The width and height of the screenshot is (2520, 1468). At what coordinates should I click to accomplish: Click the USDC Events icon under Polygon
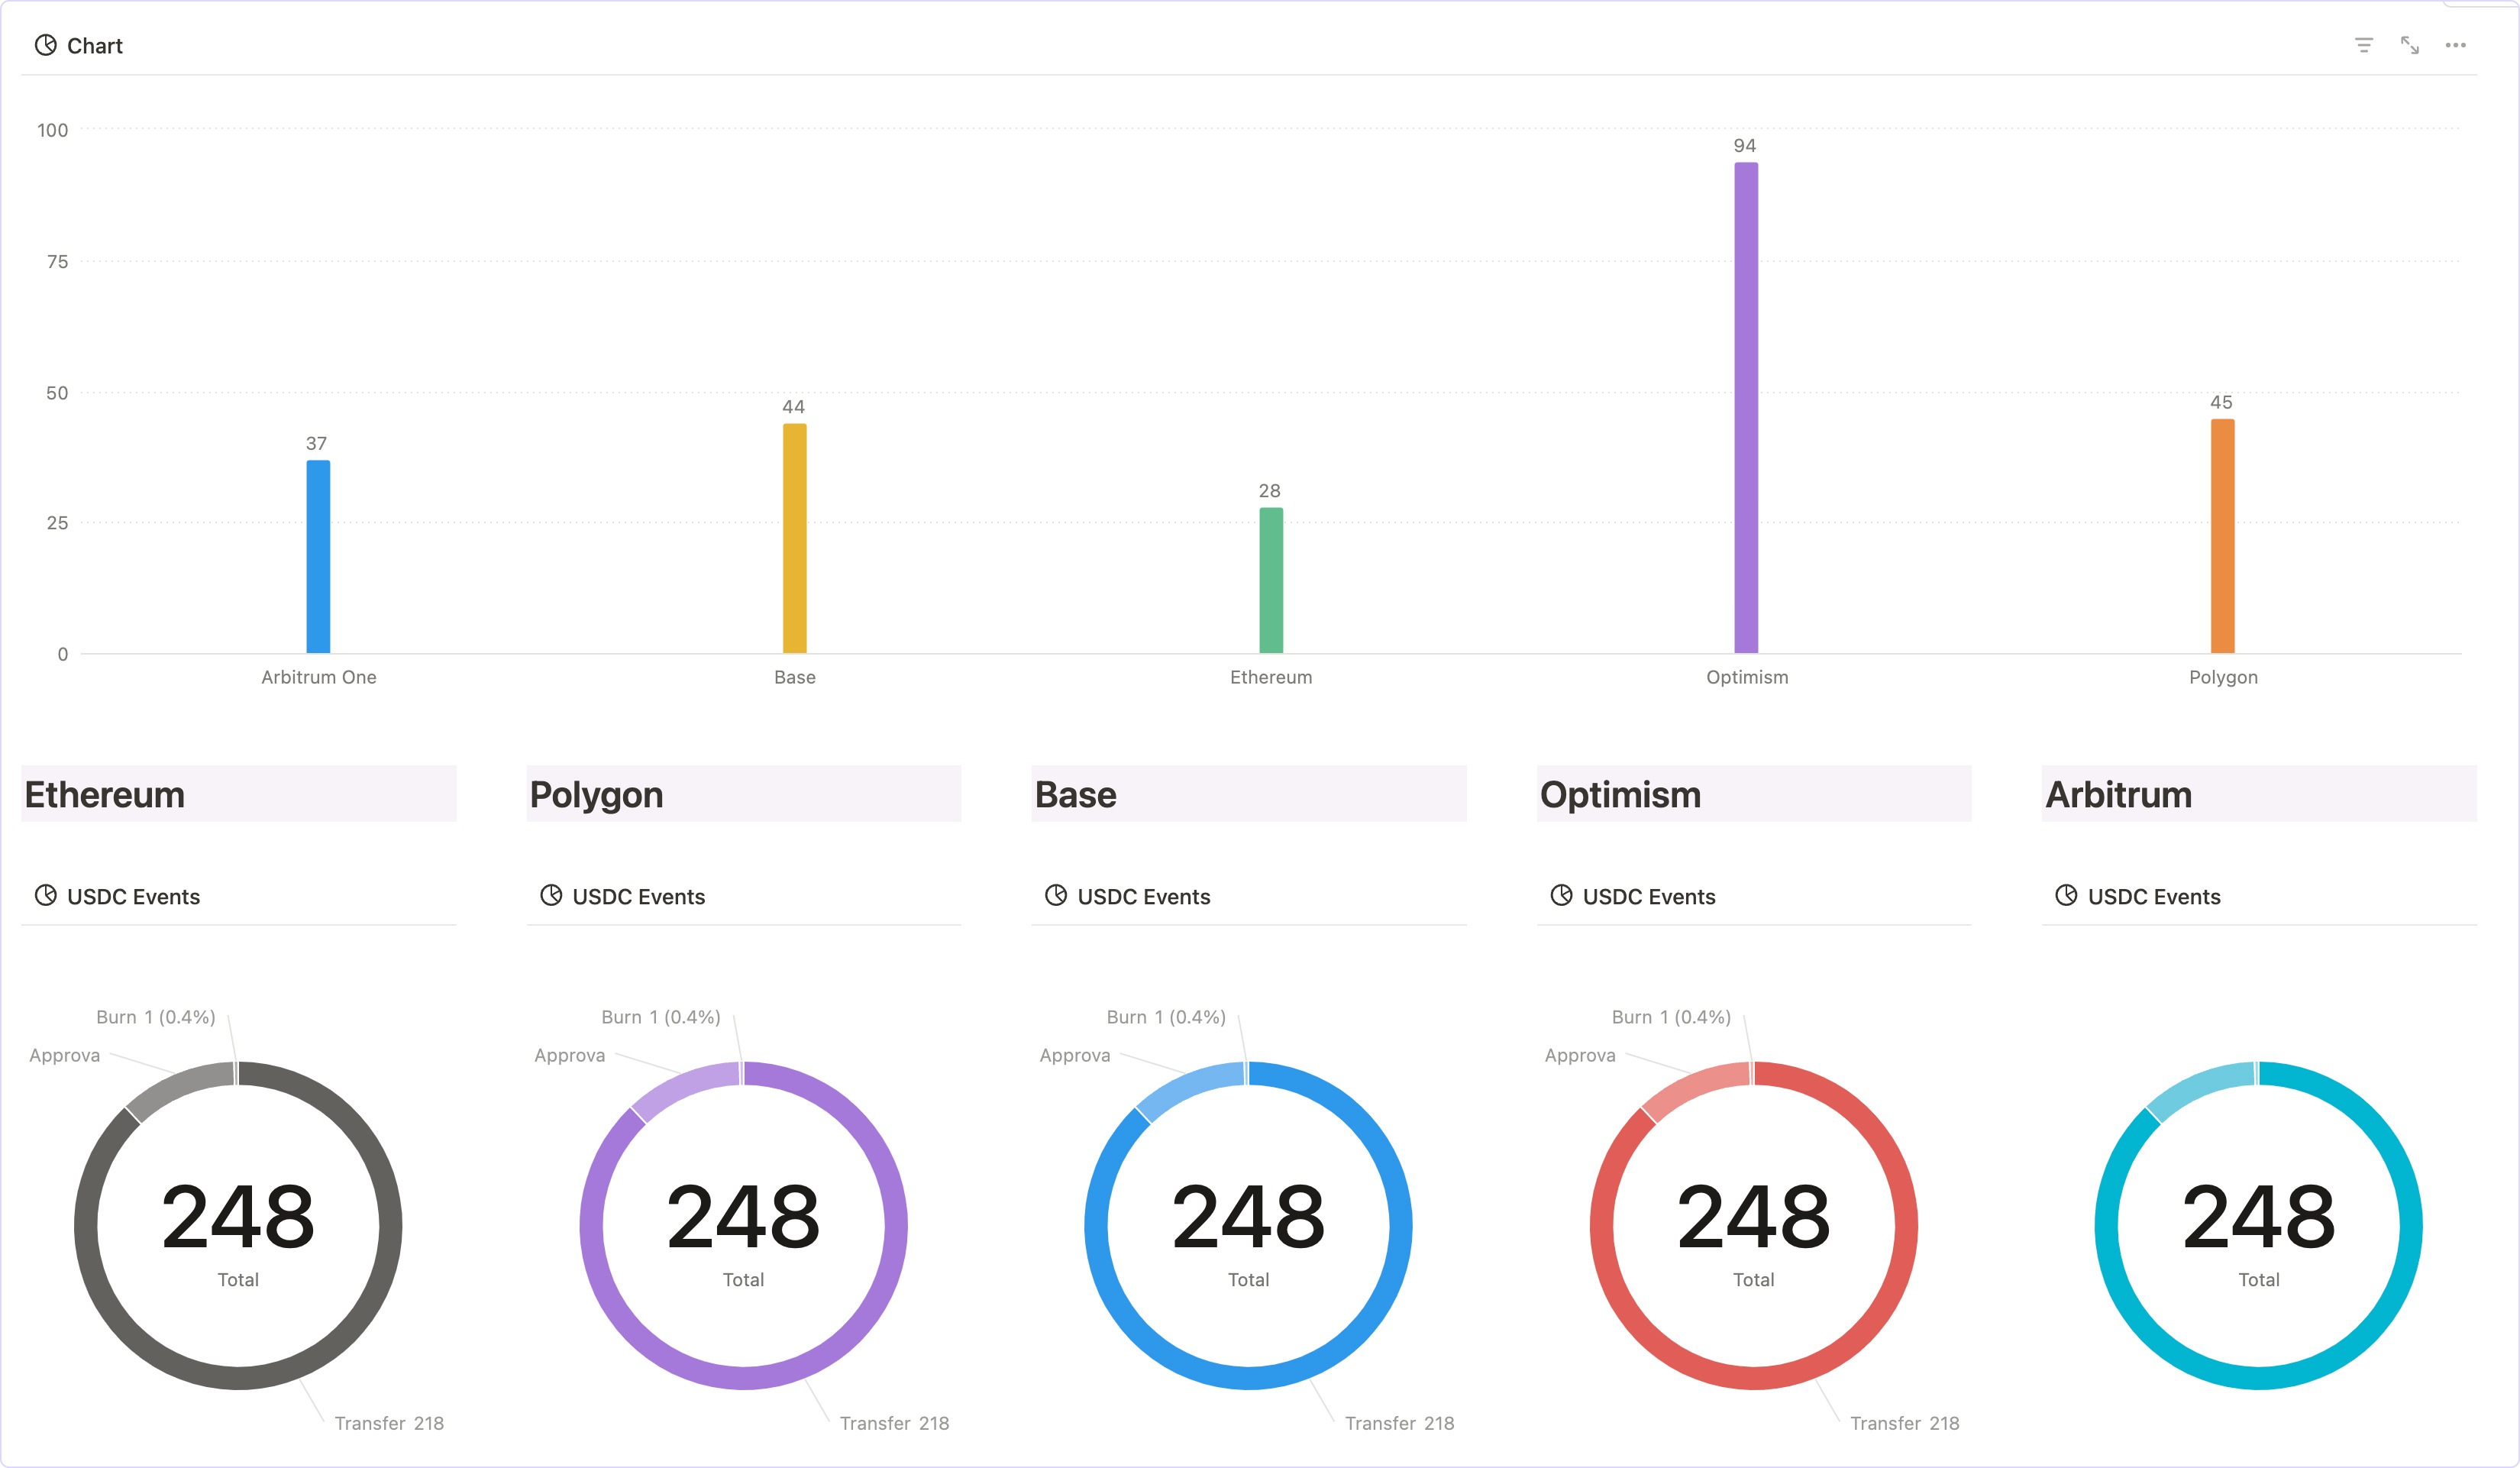(551, 895)
